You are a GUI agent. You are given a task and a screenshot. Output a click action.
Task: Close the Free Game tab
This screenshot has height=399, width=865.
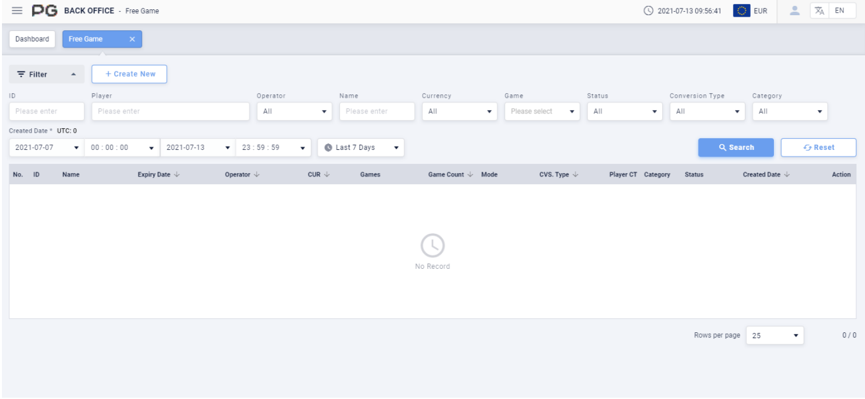[x=132, y=40]
